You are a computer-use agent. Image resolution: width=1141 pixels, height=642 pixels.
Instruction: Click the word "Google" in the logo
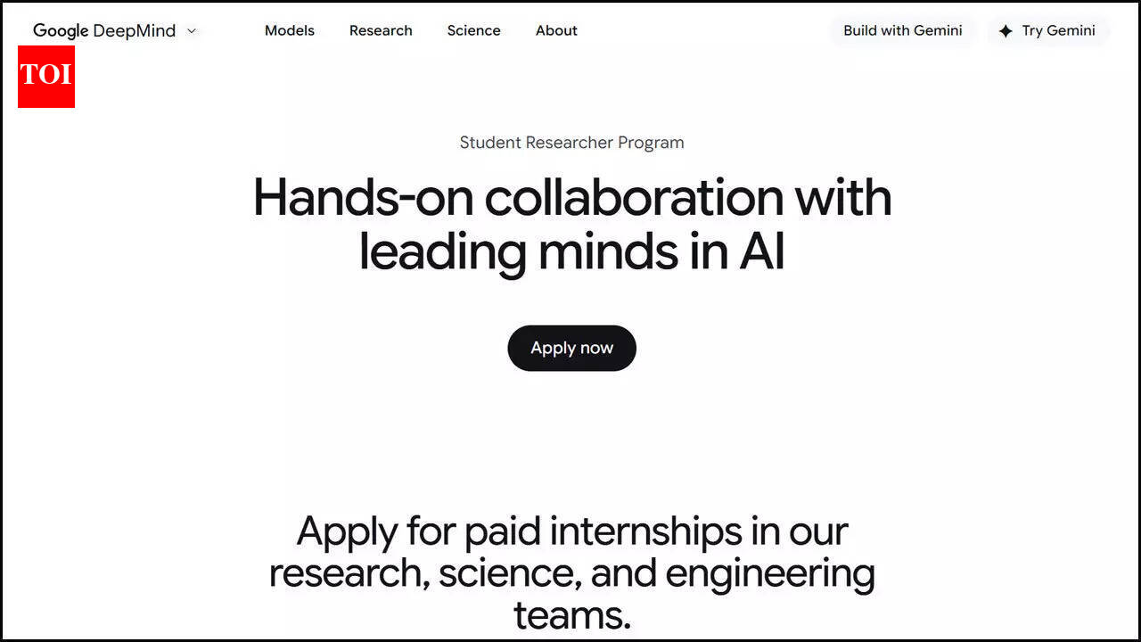[61, 31]
